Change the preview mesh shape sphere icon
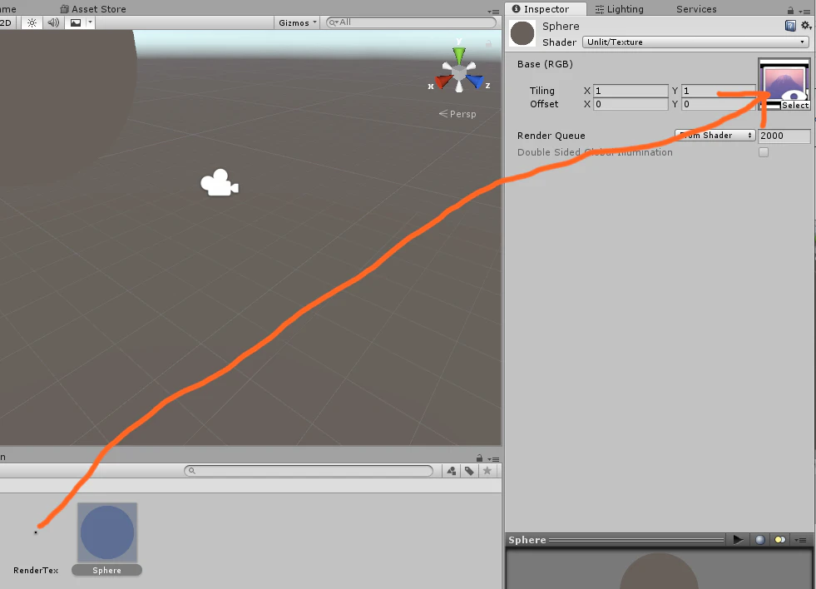 pos(760,540)
